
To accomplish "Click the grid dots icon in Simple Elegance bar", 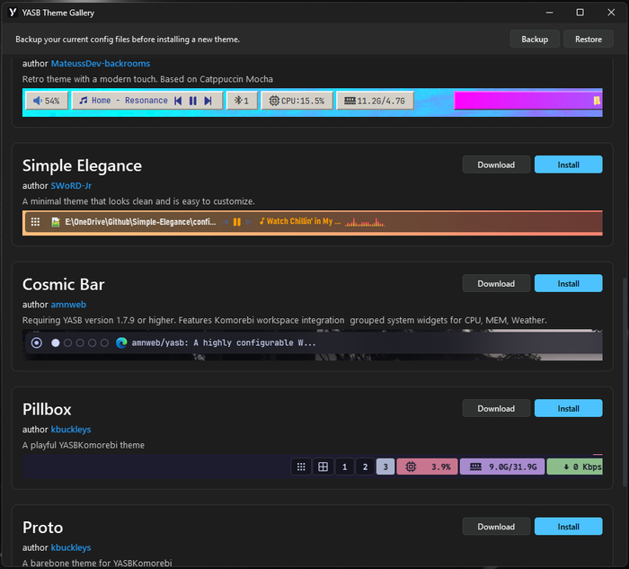I will [35, 221].
